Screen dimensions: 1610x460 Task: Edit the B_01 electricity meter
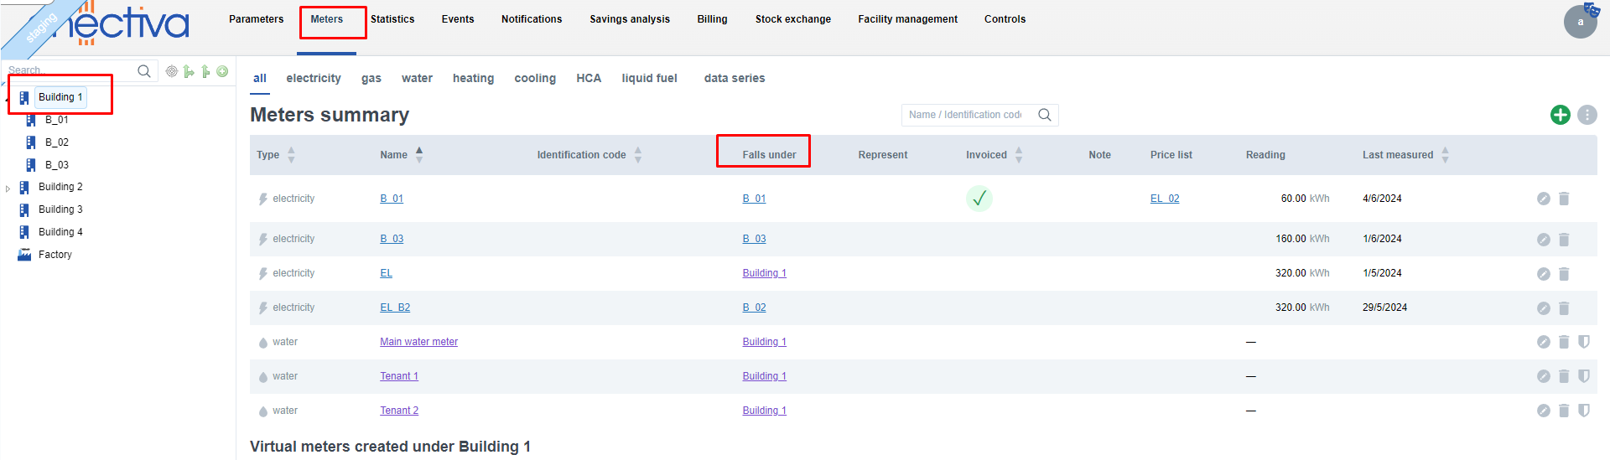click(1543, 199)
